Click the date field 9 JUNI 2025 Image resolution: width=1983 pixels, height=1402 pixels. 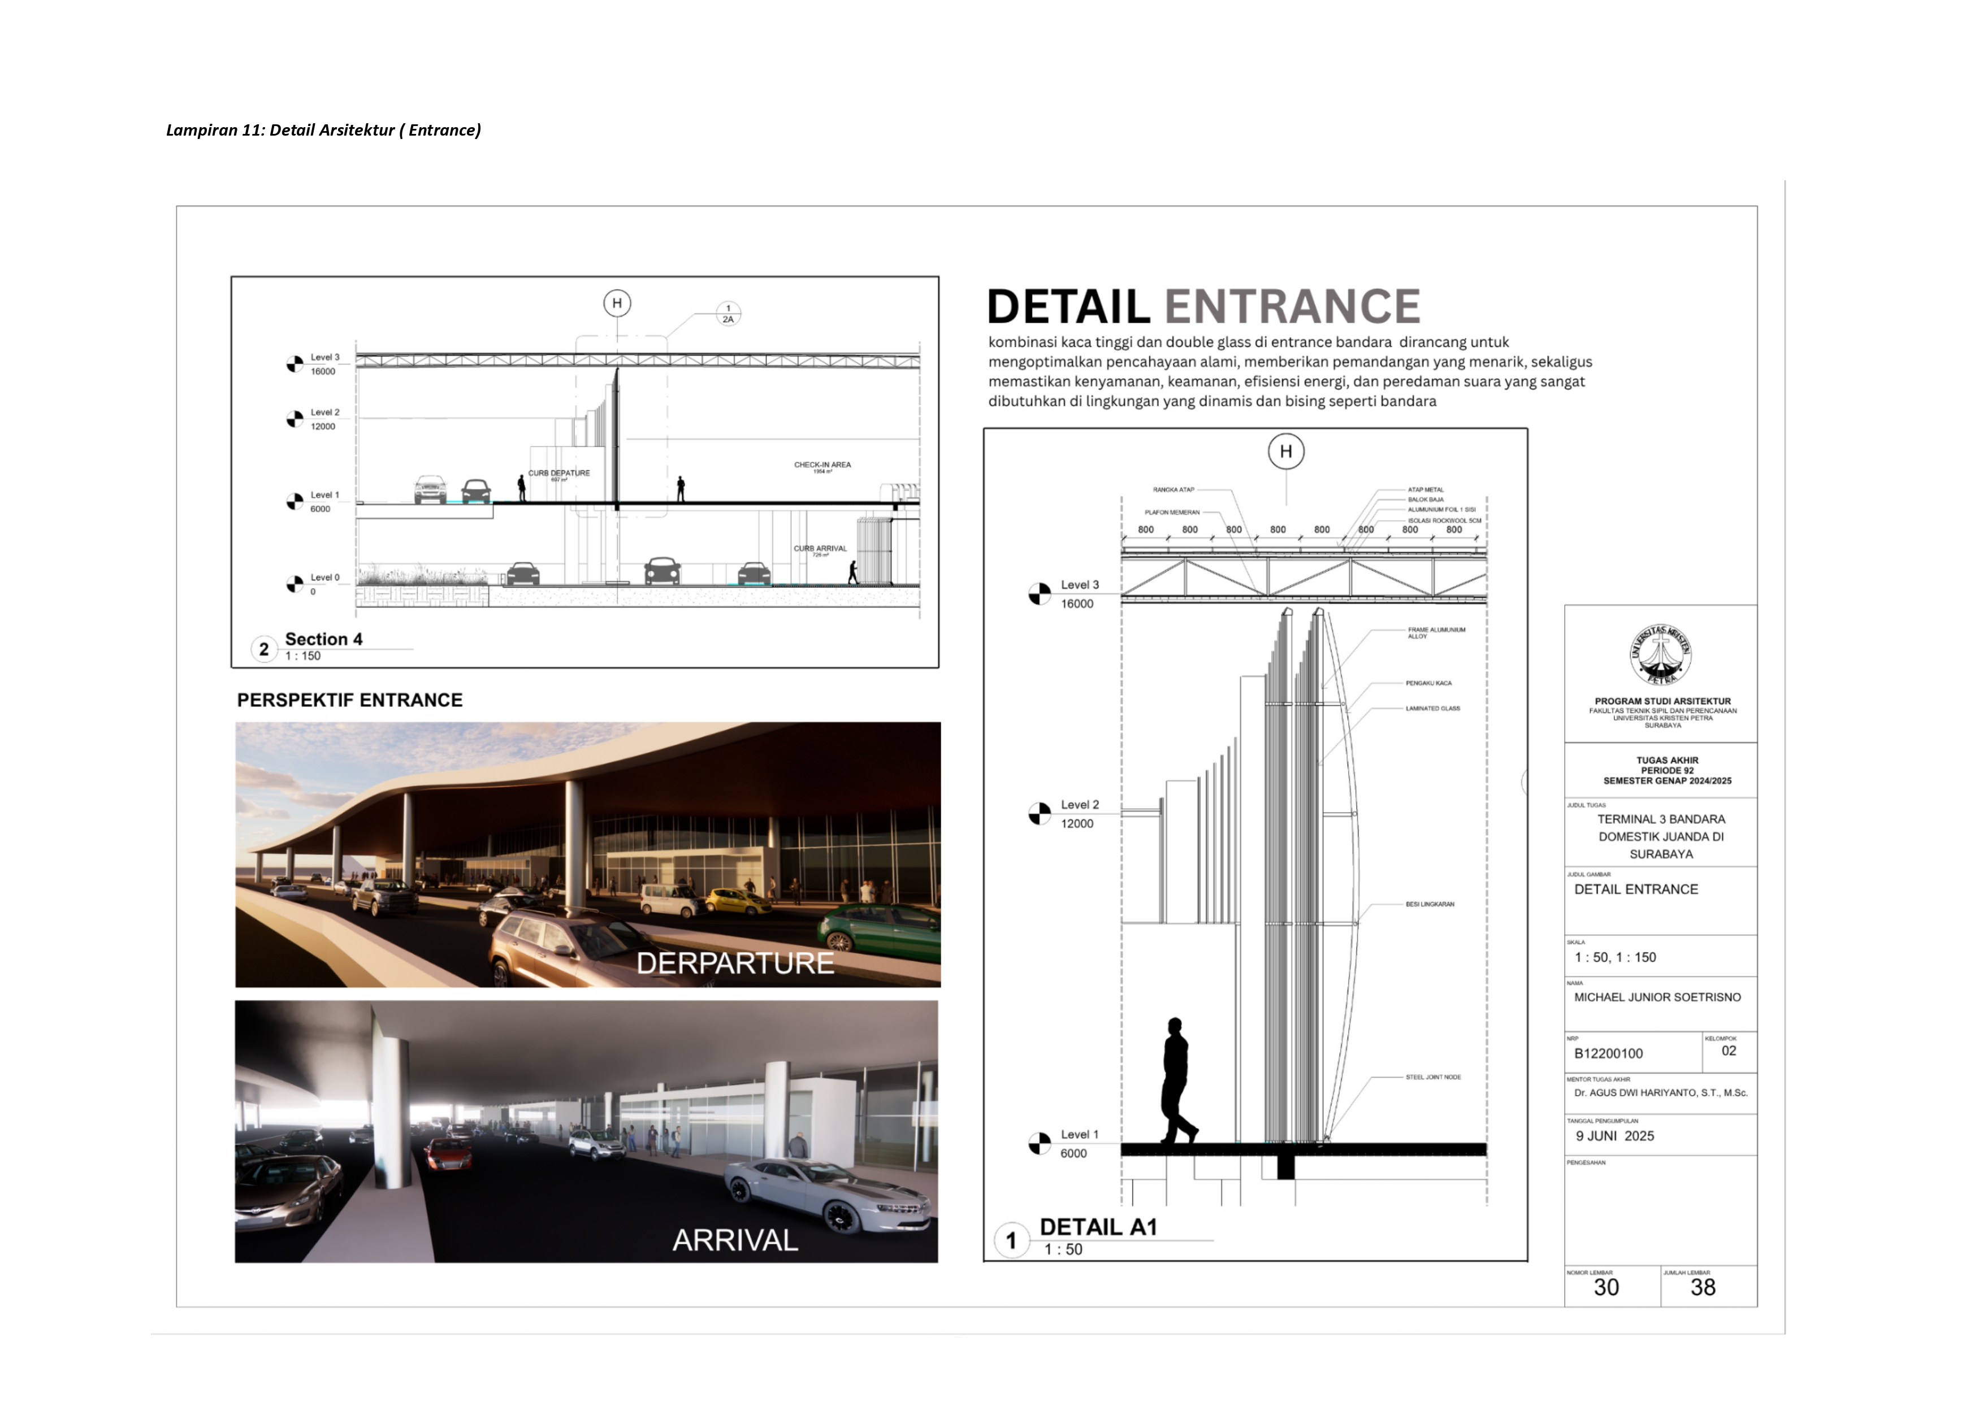[1614, 1136]
